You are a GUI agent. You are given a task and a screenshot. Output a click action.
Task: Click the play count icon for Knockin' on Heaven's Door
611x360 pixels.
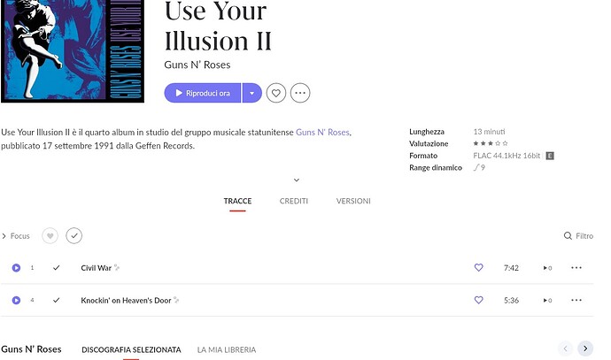coord(547,300)
